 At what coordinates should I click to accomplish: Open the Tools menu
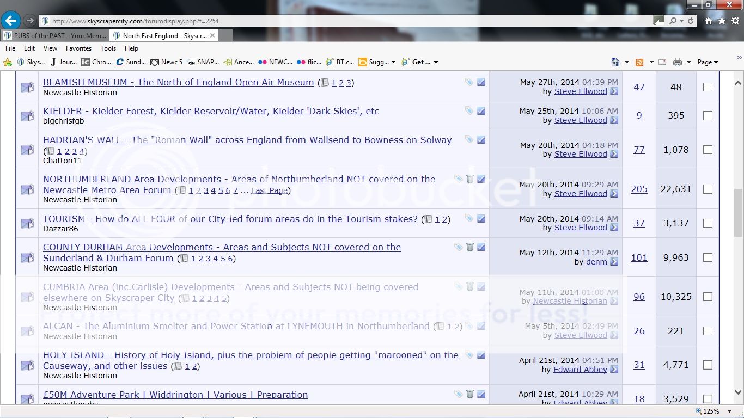pyautogui.click(x=108, y=48)
